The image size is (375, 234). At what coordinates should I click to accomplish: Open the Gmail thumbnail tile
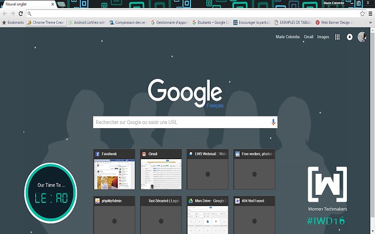(x=161, y=170)
